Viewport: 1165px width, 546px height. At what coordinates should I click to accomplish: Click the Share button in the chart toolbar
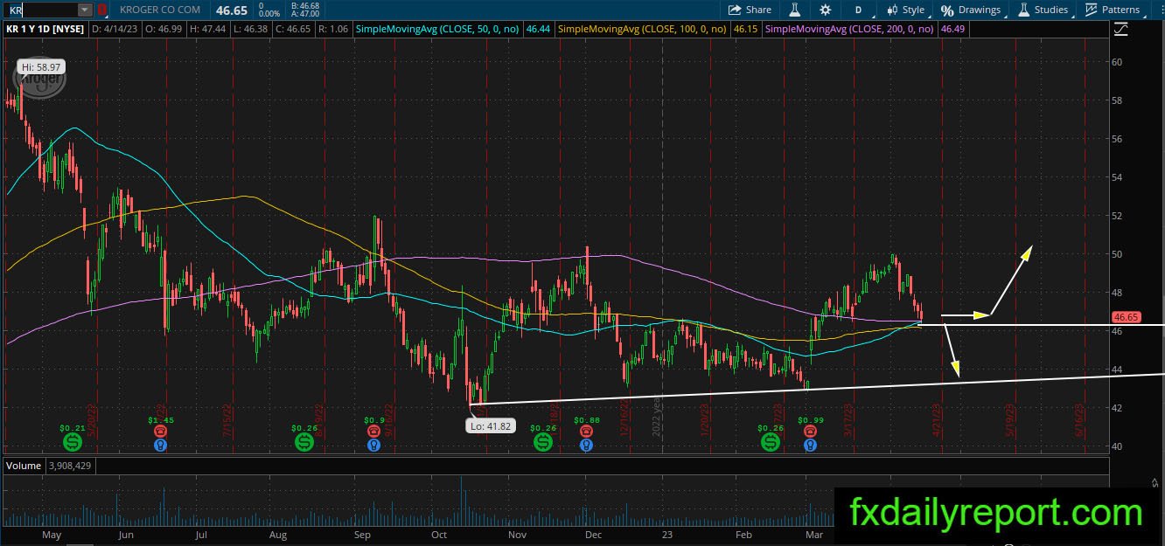750,10
